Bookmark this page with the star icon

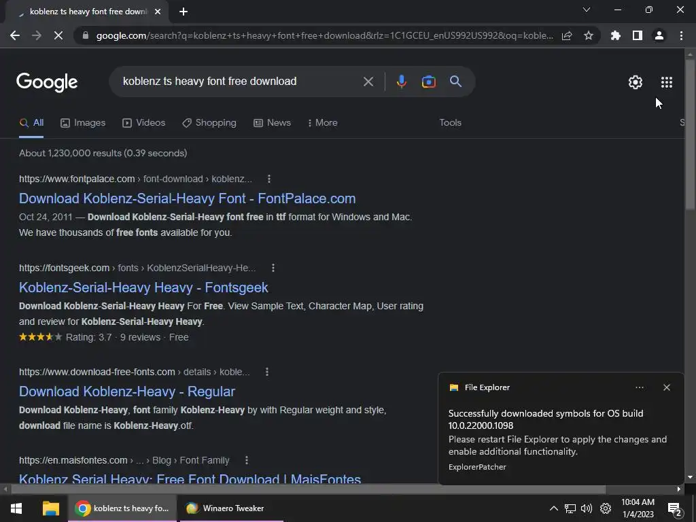click(x=589, y=35)
